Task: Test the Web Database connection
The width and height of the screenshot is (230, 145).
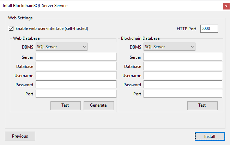Action: click(x=66, y=106)
